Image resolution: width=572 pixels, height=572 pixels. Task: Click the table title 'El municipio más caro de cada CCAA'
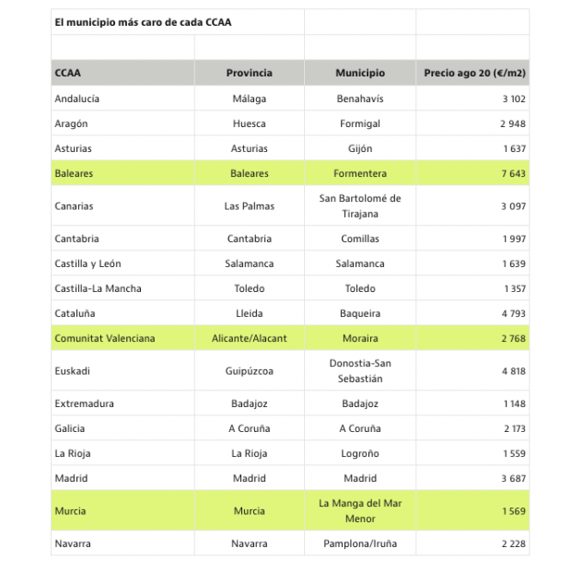(142, 22)
